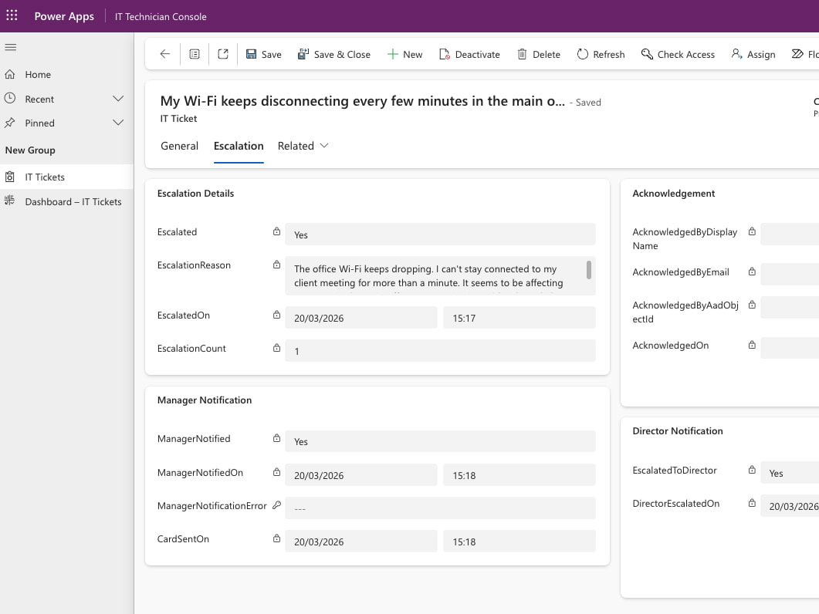Screen dimensions: 819x614
Task: Click the Save icon in the toolbar
Action: click(252, 54)
